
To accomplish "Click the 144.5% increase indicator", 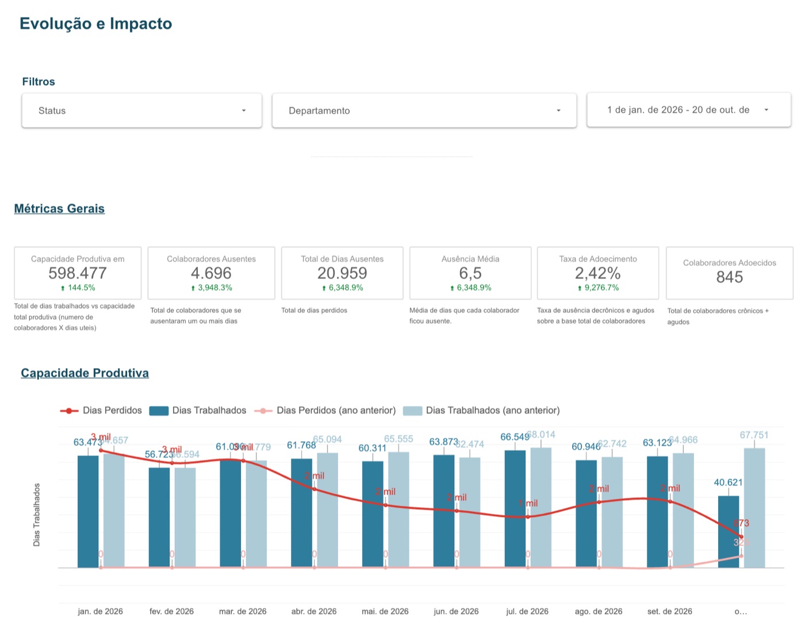I will click(78, 288).
